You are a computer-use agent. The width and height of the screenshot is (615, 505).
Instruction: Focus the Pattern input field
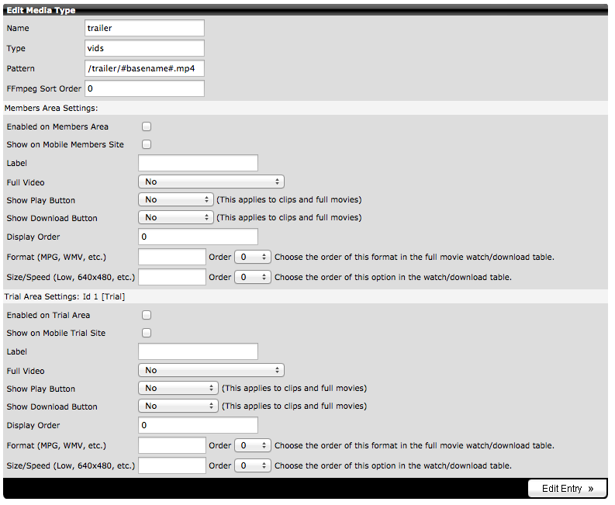[144, 69]
